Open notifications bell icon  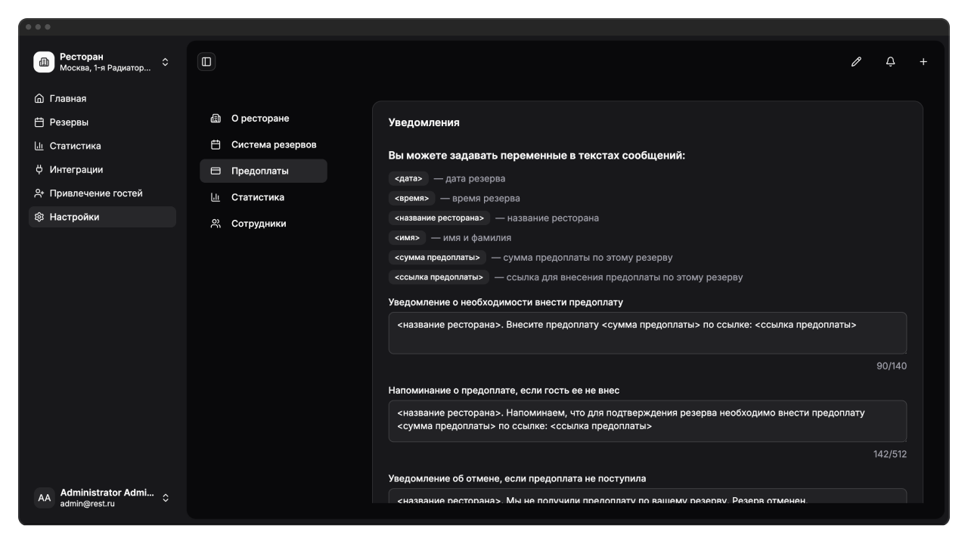click(x=890, y=62)
